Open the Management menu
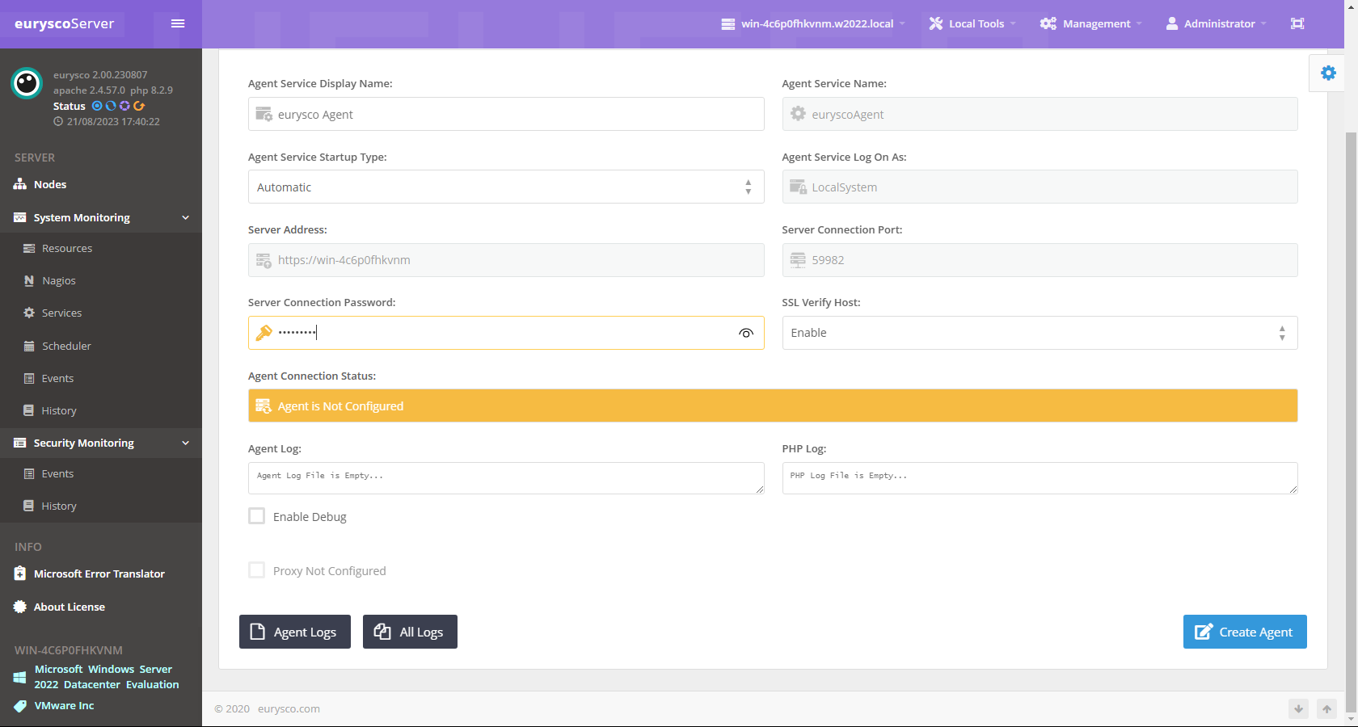 point(1091,23)
